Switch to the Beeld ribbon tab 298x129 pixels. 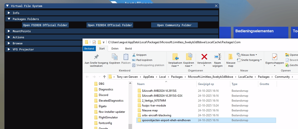(x=128, y=48)
